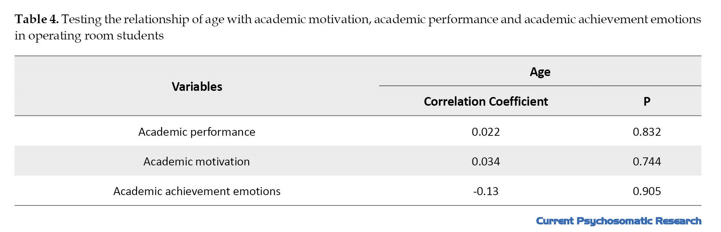
Task: Select the 0.832 P value
Action: click(647, 132)
